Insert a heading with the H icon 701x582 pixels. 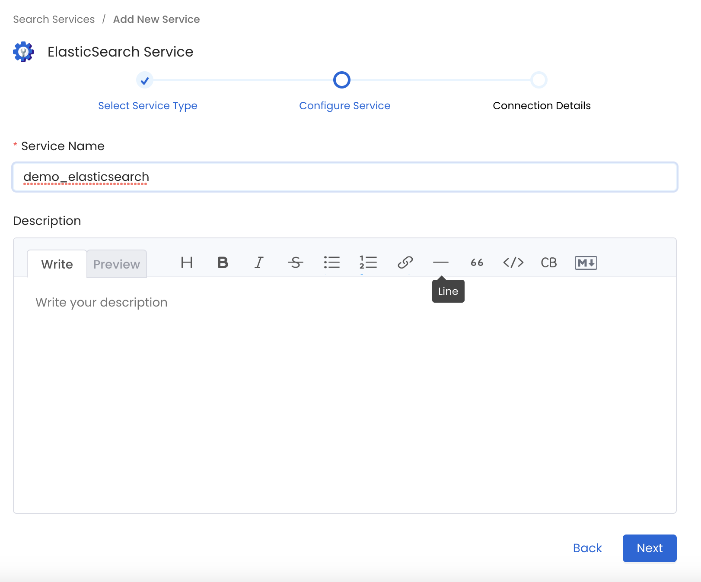point(187,263)
